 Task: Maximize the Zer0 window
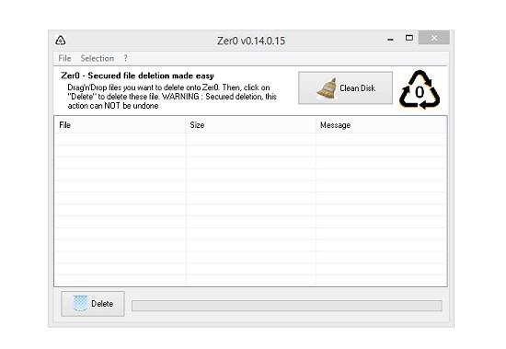click(x=409, y=38)
